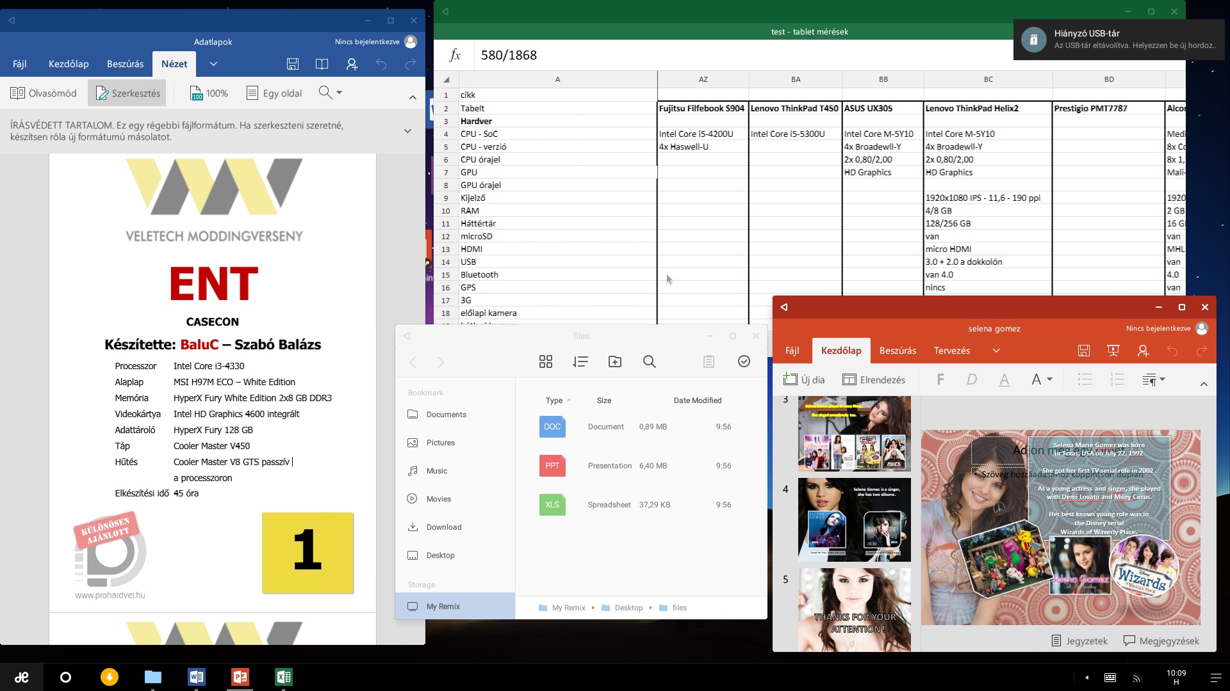Go forward in files window
The height and width of the screenshot is (691, 1230).
441,362
